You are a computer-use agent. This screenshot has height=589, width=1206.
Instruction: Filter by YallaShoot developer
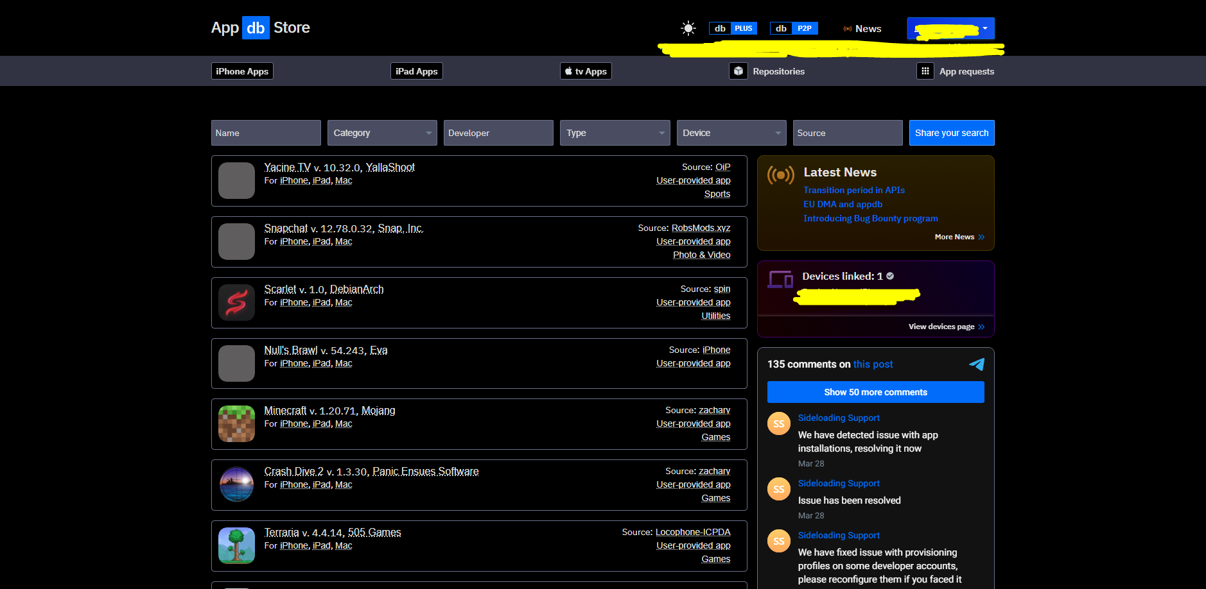coord(390,167)
